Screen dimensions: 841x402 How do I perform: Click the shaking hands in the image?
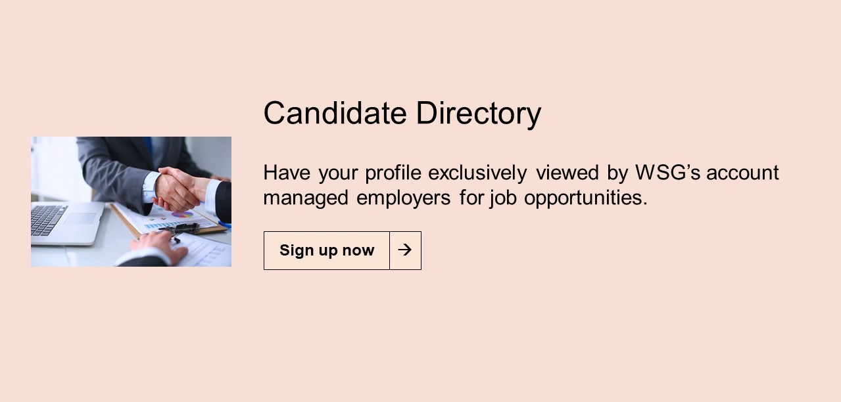point(179,189)
